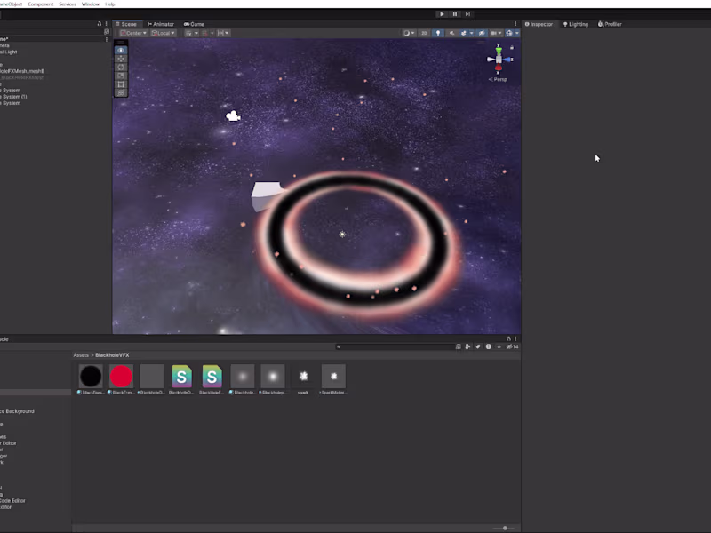Open the Window menu
The image size is (711, 533).
(x=90, y=4)
